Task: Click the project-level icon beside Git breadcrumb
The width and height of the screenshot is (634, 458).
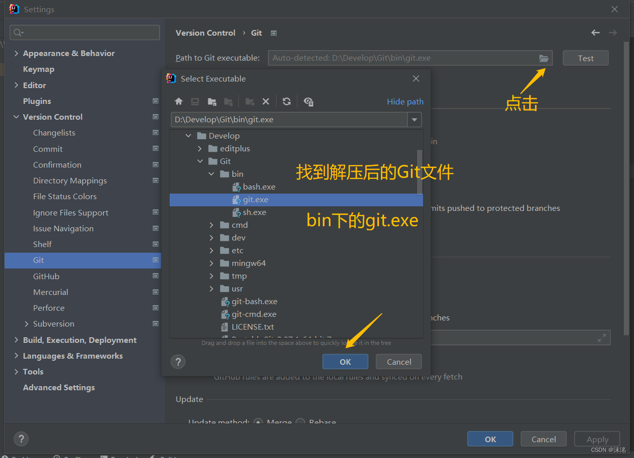Action: click(273, 33)
